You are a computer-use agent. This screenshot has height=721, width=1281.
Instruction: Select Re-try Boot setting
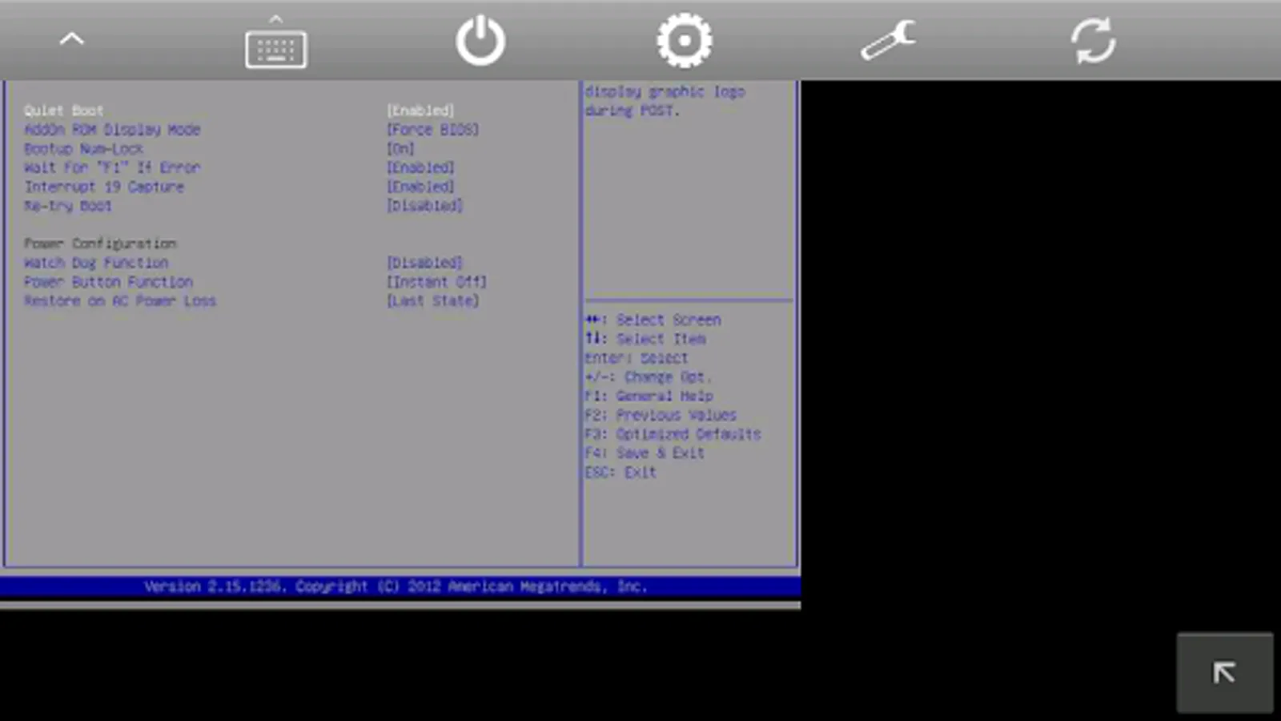pos(68,206)
